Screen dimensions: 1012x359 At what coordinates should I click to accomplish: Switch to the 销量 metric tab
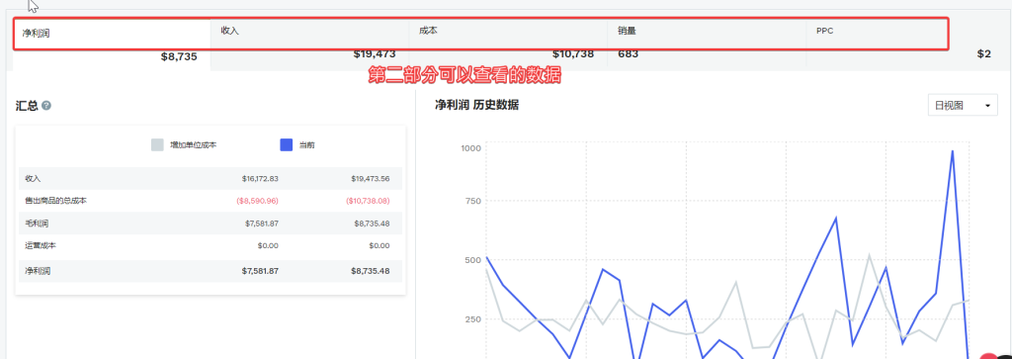click(x=707, y=45)
